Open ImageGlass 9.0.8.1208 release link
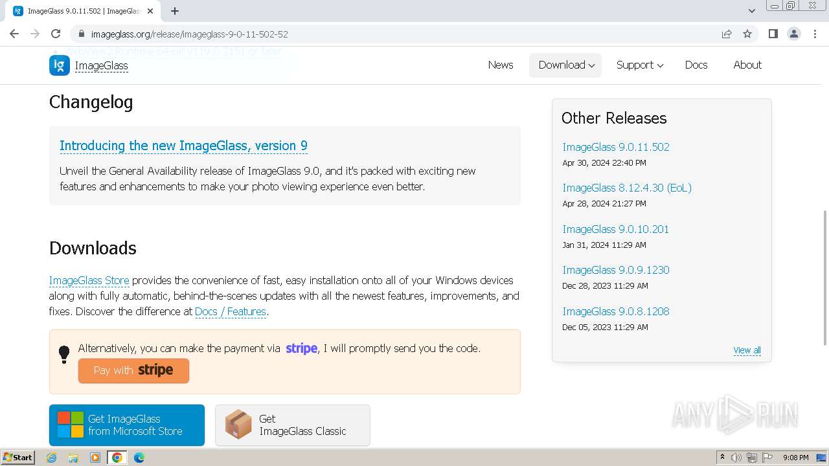The image size is (829, 466). pos(616,311)
